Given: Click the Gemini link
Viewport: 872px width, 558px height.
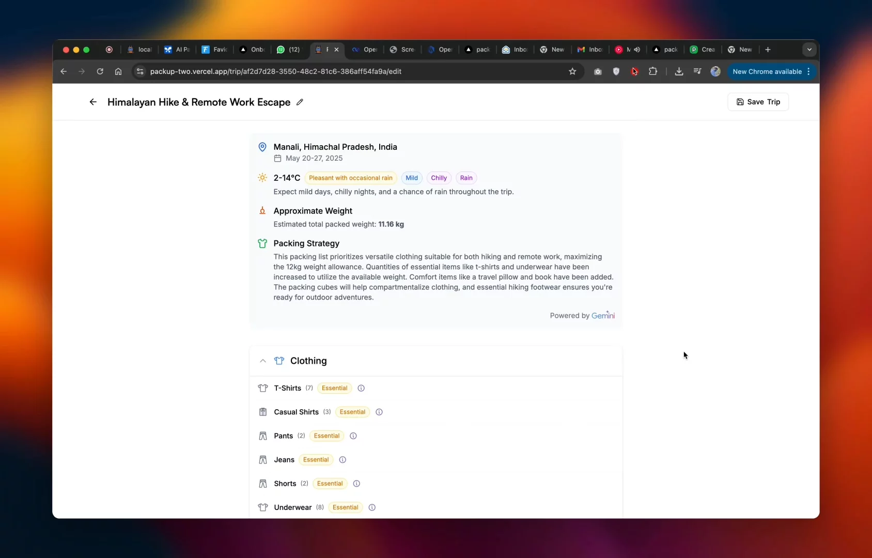Looking at the screenshot, I should coord(603,316).
